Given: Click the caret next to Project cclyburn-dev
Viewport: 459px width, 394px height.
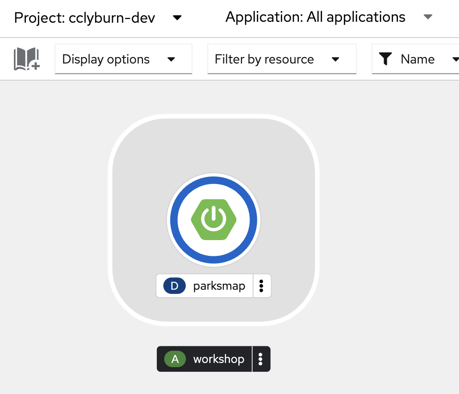Looking at the screenshot, I should pyautogui.click(x=177, y=18).
